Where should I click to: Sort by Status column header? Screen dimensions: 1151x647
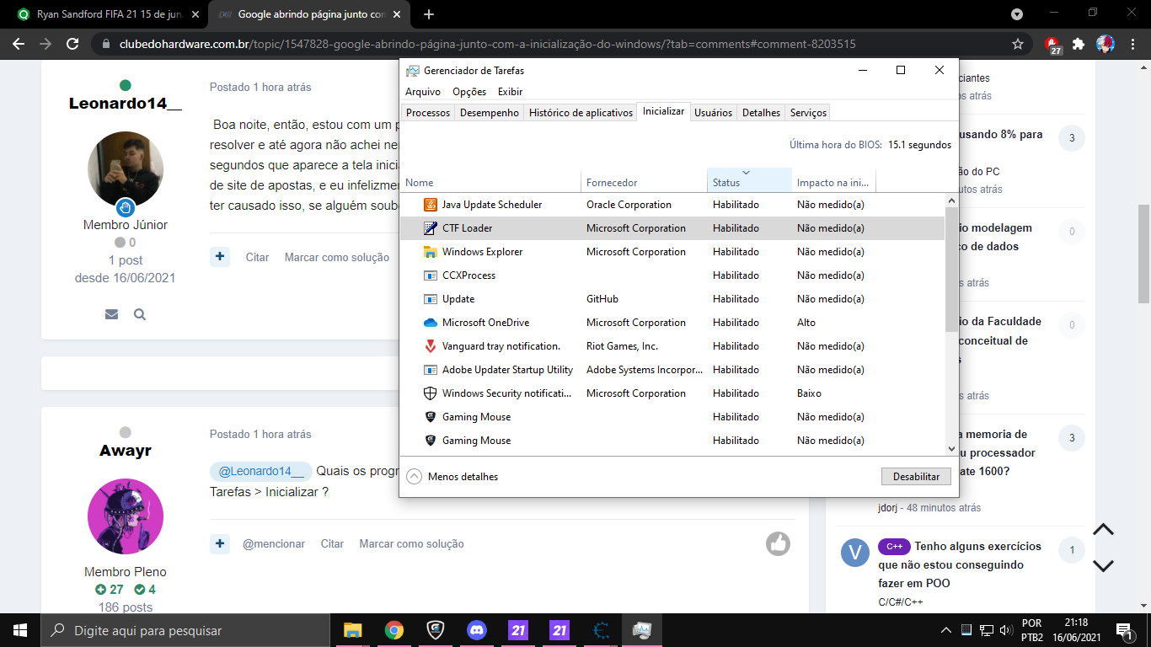tap(749, 180)
